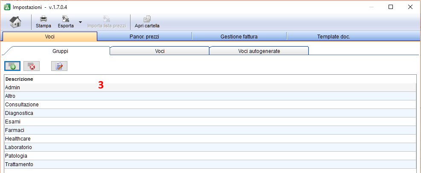Switch to Gestione fattura tab
Image resolution: width=421 pixels, height=173 pixels.
(x=239, y=37)
